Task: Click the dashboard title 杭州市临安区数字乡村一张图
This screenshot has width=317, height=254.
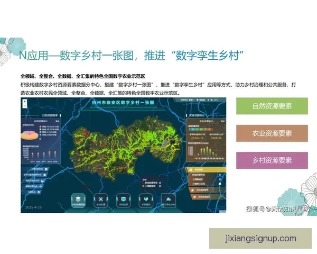Action: (123, 103)
